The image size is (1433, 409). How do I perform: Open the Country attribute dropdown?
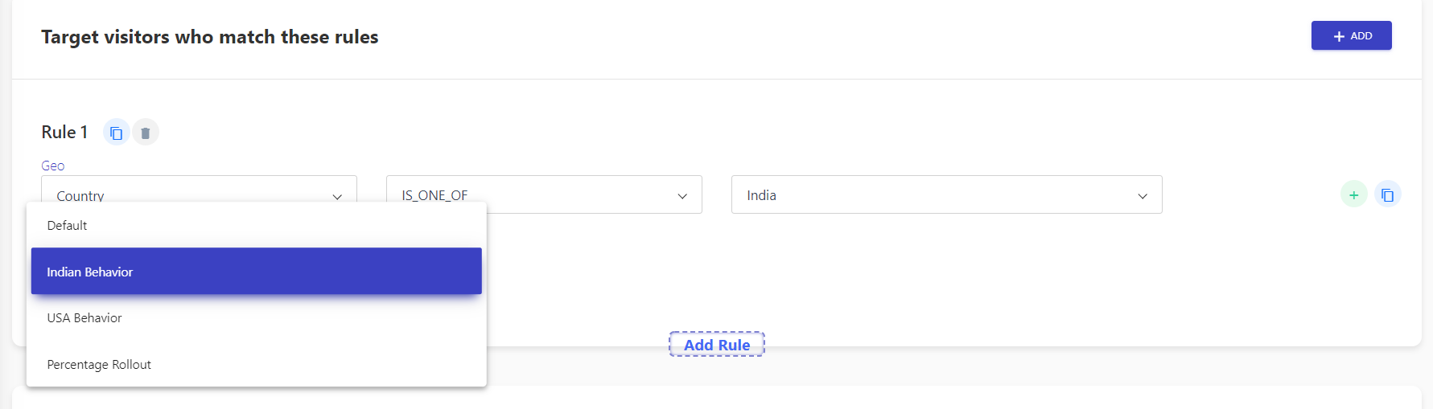pyautogui.click(x=199, y=190)
